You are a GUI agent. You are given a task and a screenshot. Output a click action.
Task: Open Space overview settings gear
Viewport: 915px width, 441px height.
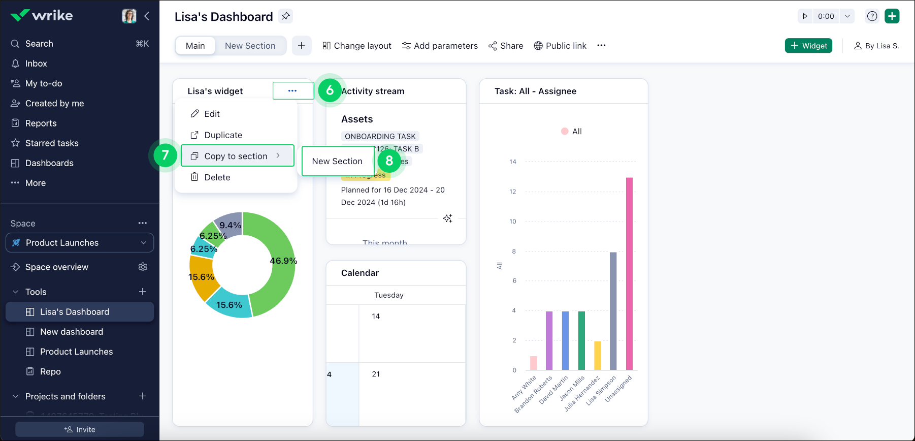[143, 267]
